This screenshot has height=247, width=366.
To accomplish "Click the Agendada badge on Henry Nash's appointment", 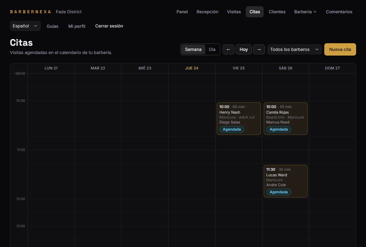I will point(232,129).
